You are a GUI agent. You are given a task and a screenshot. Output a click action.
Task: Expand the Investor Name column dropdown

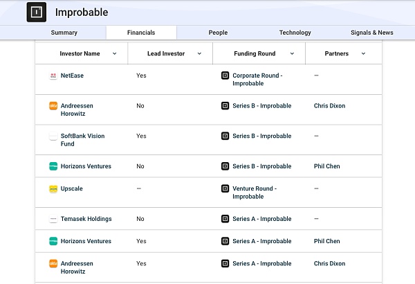(114, 53)
